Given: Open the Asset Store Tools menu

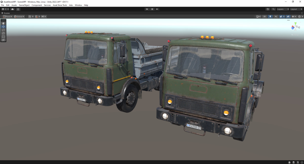Looking at the screenshot, I should (x=60, y=5).
